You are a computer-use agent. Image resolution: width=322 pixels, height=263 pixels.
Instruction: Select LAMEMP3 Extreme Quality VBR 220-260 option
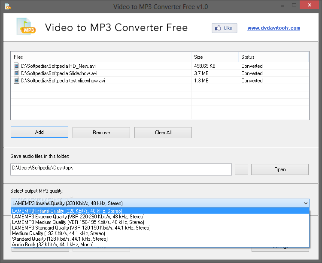pos(160,217)
